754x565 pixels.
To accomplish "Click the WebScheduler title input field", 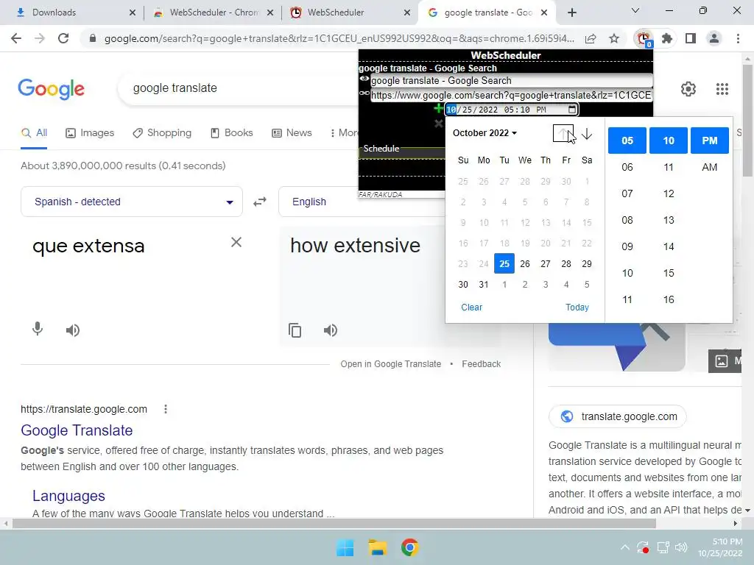I will pos(511,81).
